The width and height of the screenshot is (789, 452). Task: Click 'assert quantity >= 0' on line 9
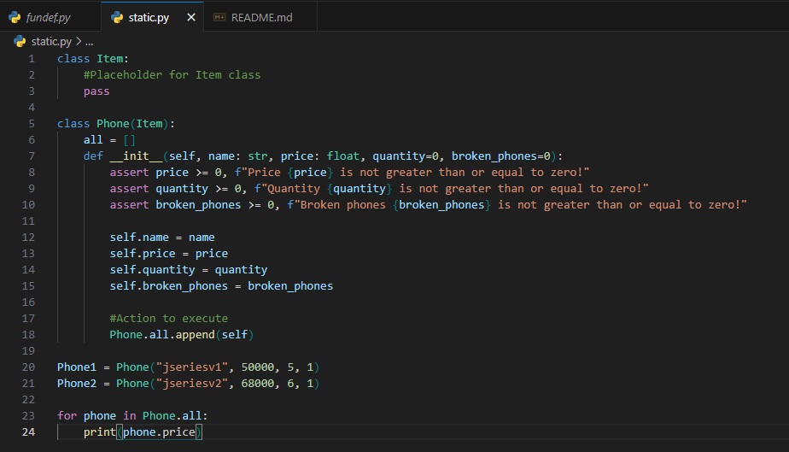pos(176,188)
